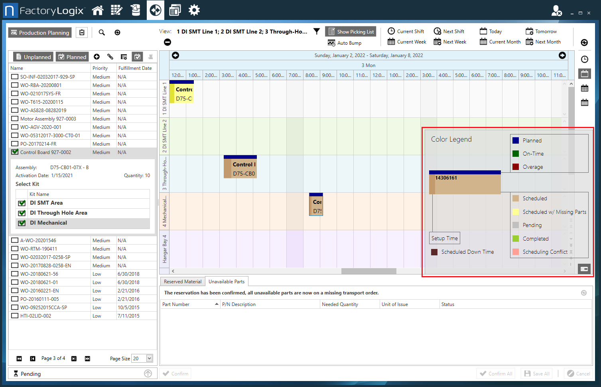
Task: Go to previous week with left arrow
Action: [x=175, y=55]
